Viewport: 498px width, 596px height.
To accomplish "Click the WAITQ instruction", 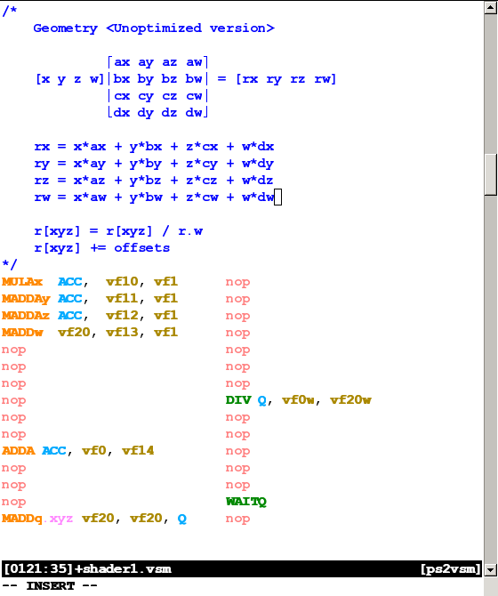I will point(246,502).
